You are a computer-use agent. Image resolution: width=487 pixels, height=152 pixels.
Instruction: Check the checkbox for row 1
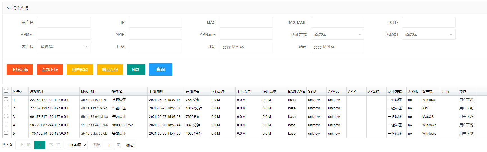[x=6, y=99]
